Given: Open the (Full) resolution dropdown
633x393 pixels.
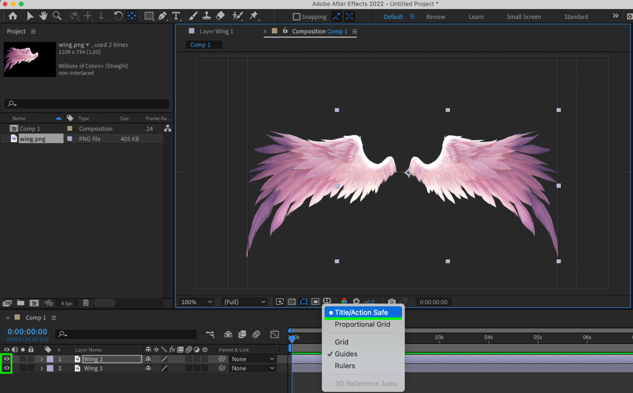Looking at the screenshot, I should 244,302.
